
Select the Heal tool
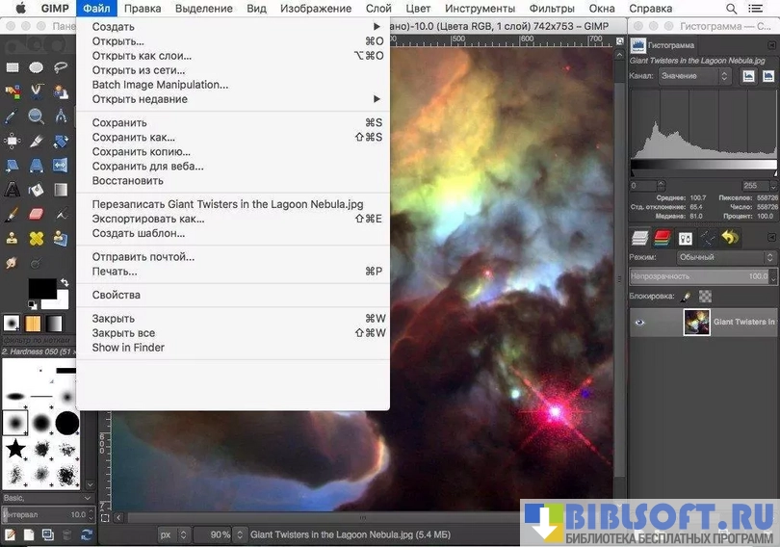[37, 238]
